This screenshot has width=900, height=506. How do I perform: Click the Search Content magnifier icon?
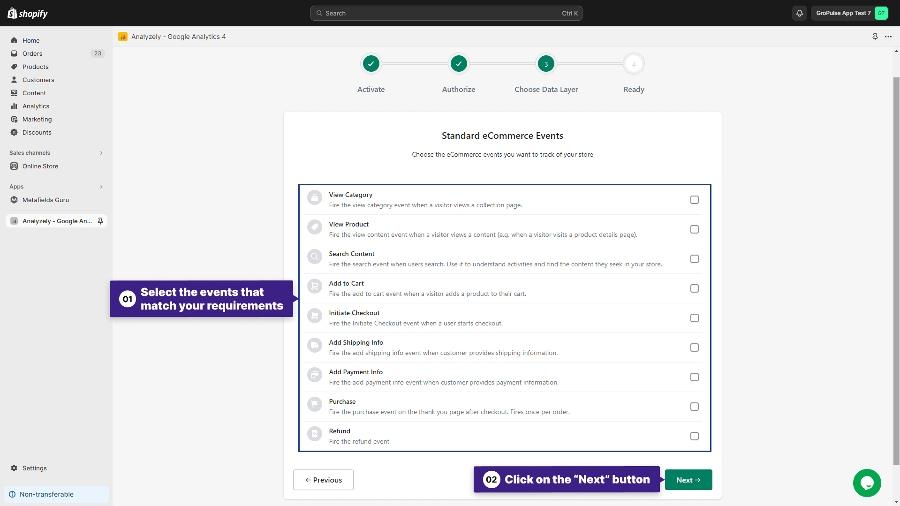(315, 257)
